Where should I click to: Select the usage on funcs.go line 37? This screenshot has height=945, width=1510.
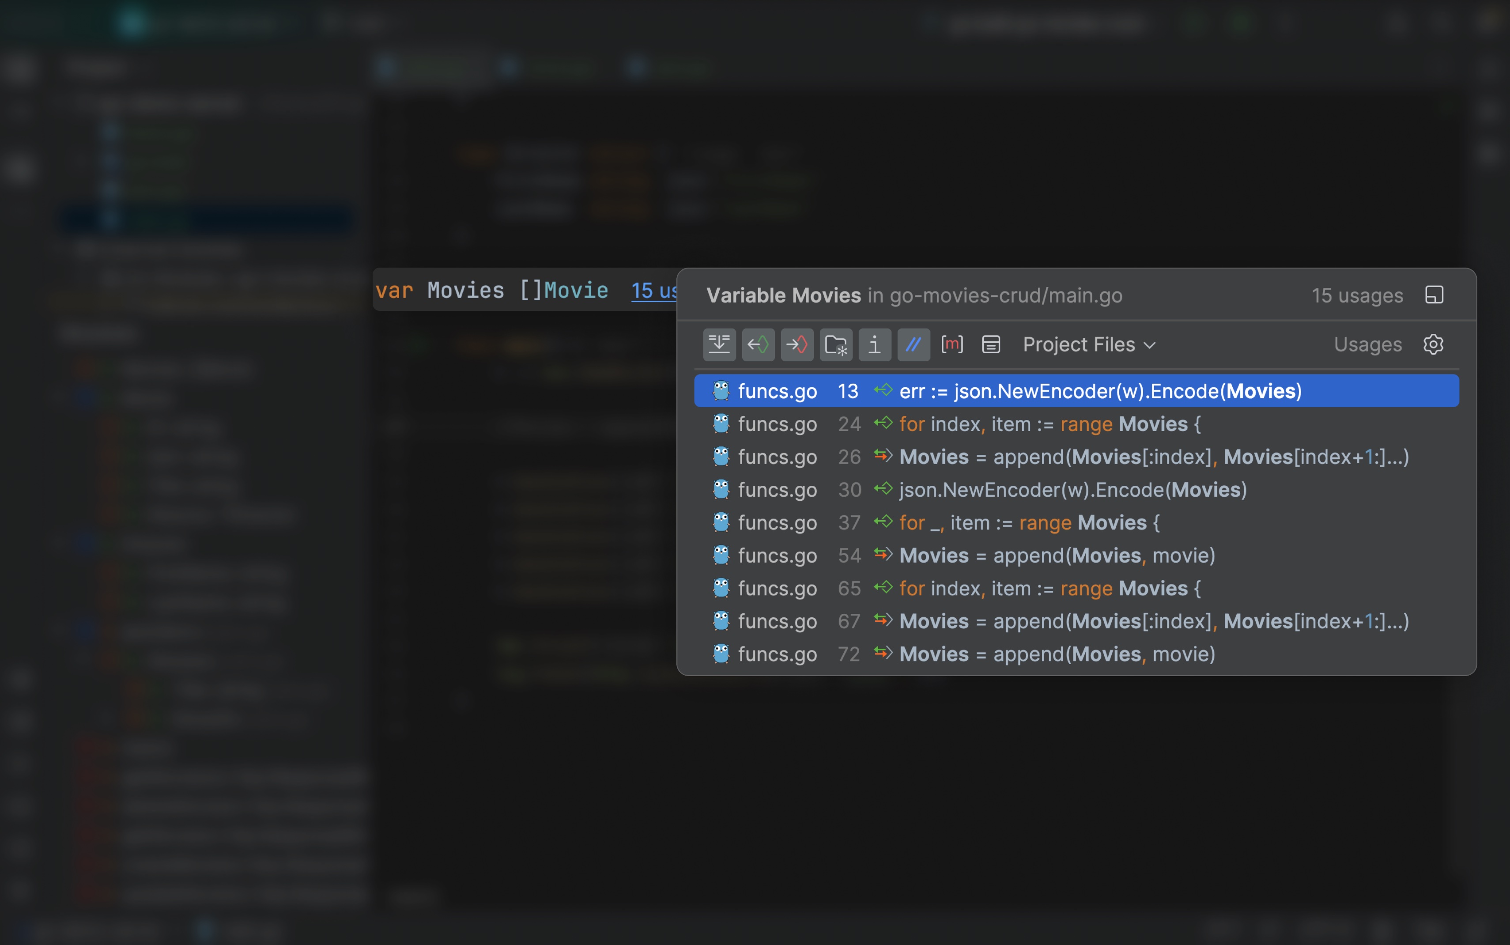click(1062, 522)
